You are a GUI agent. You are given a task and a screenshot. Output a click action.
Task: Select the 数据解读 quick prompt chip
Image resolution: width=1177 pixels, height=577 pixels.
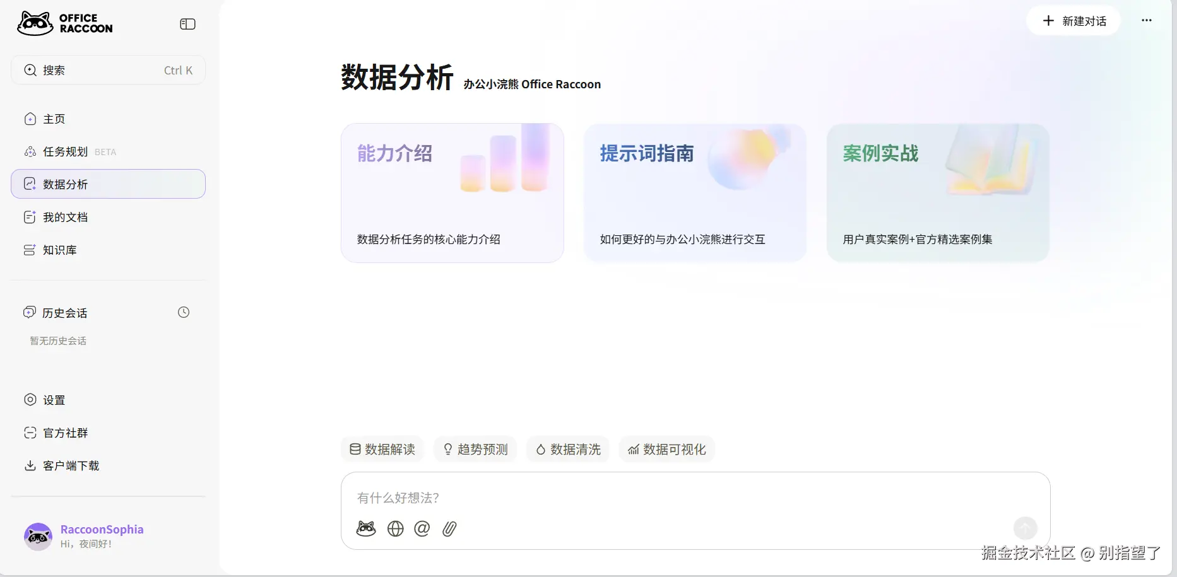[382, 449]
